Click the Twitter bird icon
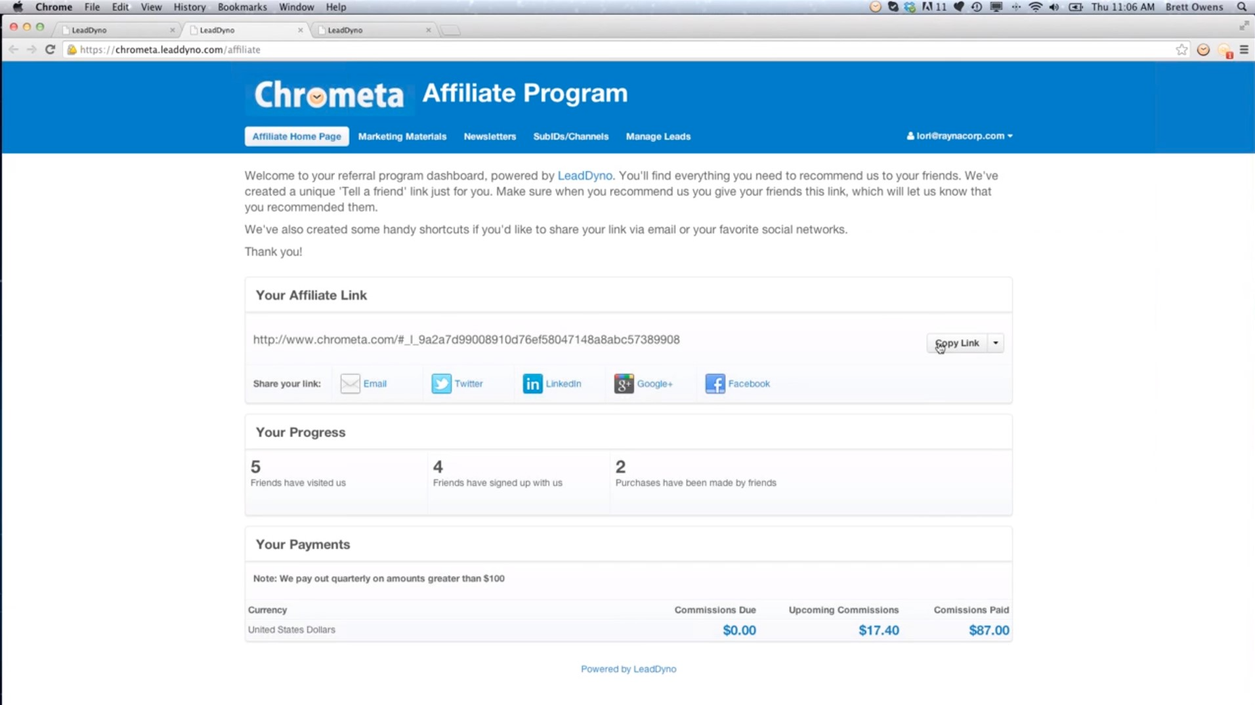 click(441, 384)
